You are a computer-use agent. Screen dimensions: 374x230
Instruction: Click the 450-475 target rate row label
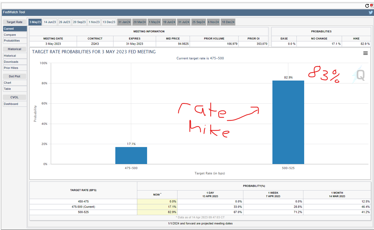[x=84, y=201]
